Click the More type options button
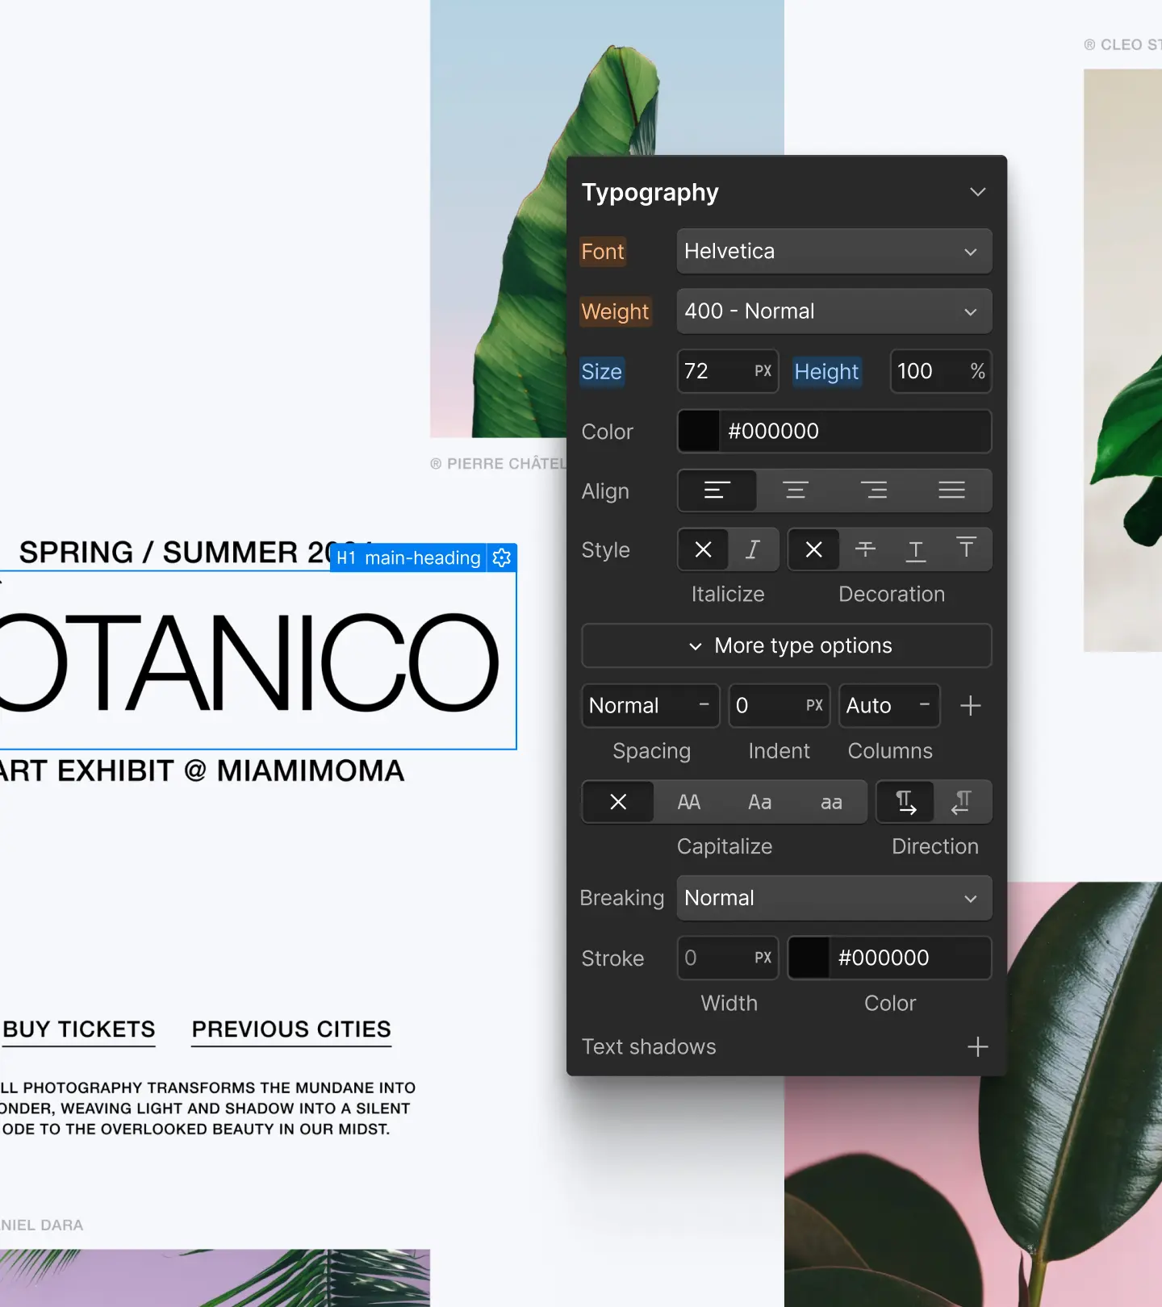The width and height of the screenshot is (1162, 1307). click(787, 645)
